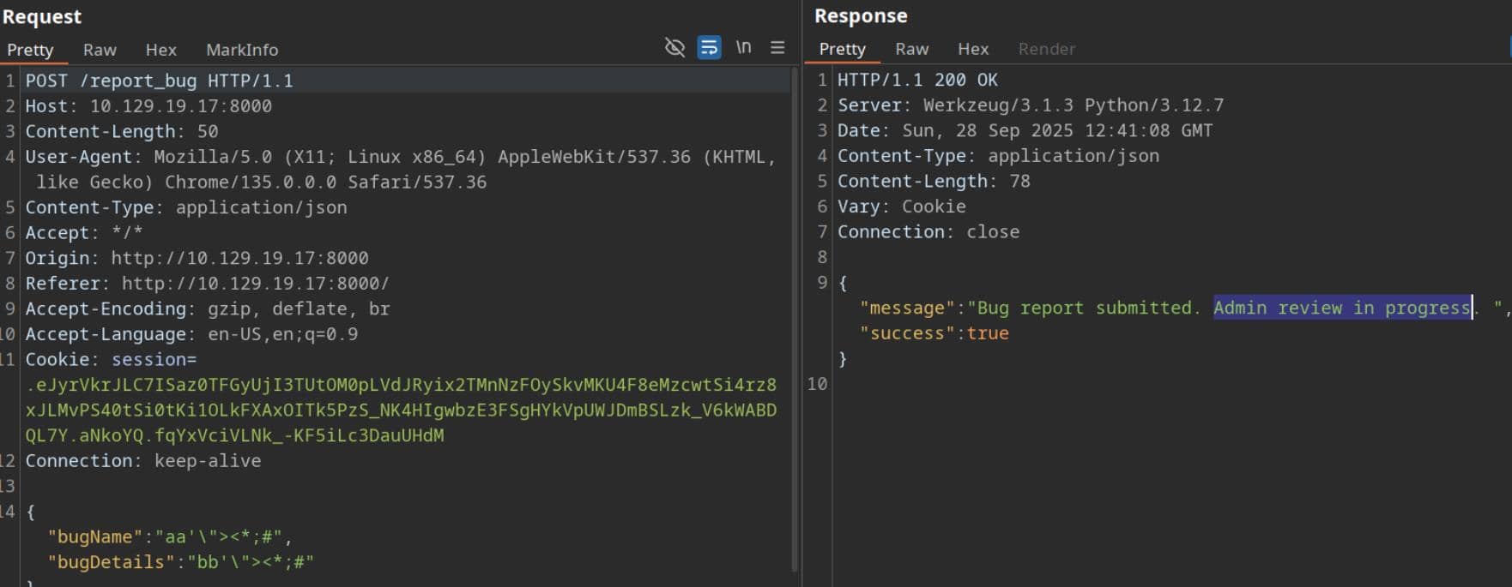
Task: Select the Response Raw tab
Action: coord(911,49)
